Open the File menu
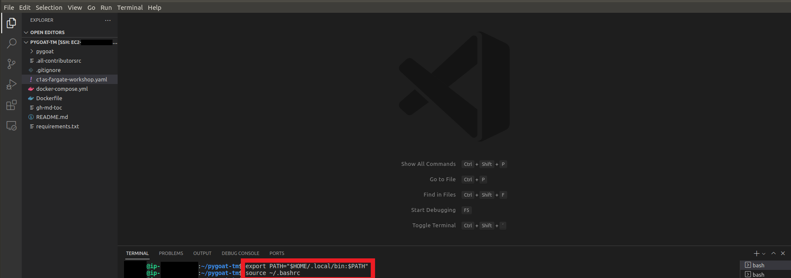The width and height of the screenshot is (791, 278). (9, 7)
